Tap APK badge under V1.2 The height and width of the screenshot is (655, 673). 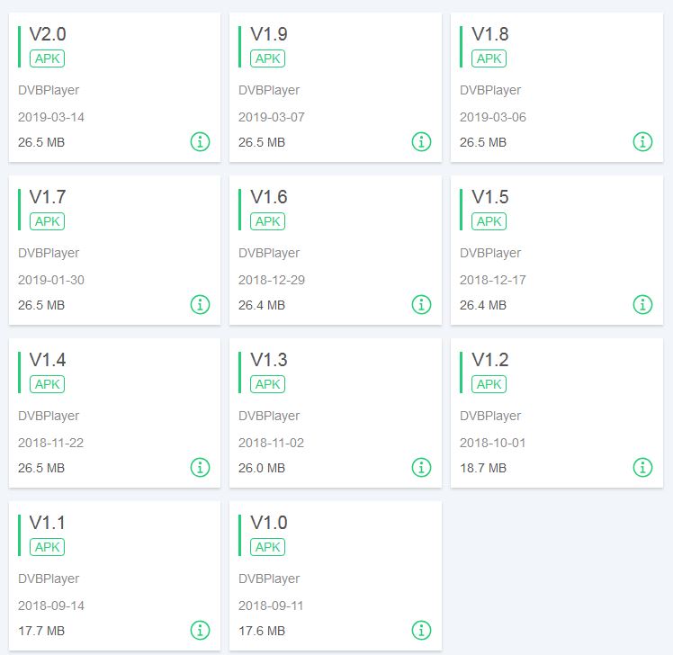point(489,384)
